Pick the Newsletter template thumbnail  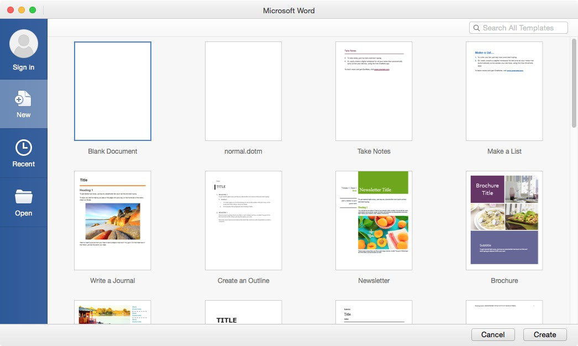click(374, 220)
